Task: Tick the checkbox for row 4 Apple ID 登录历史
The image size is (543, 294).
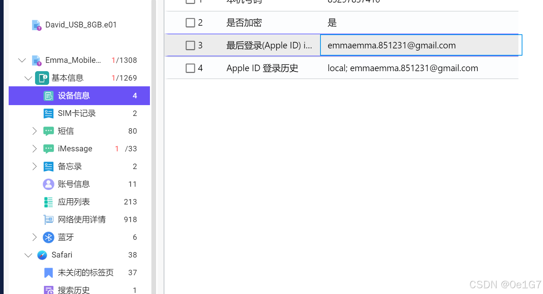Action: pos(190,68)
